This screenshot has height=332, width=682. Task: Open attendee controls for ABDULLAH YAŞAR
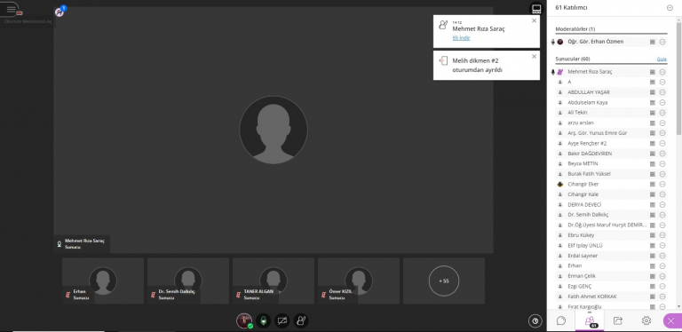(x=662, y=92)
